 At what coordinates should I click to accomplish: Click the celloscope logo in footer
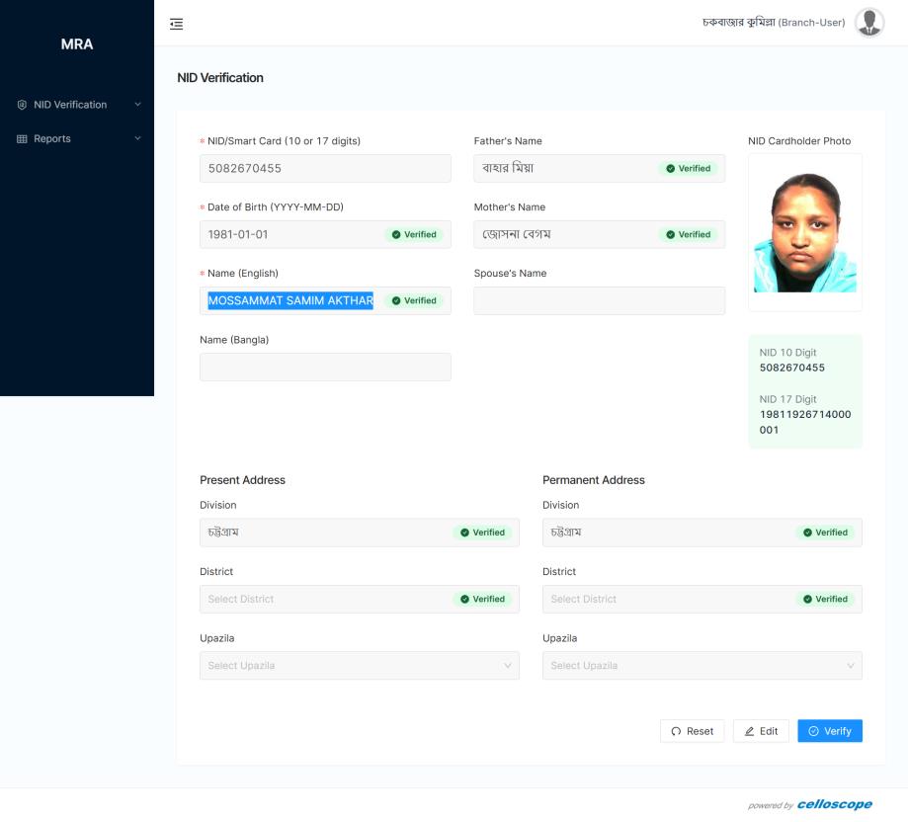[x=834, y=805]
